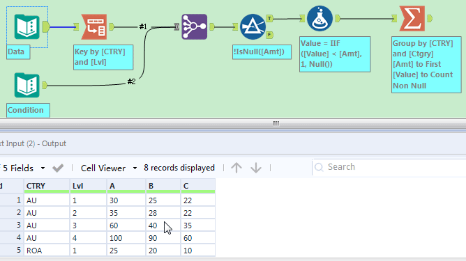466x261 pixels.
Task: Click the Condition tool output anchor
Action: [45, 86]
